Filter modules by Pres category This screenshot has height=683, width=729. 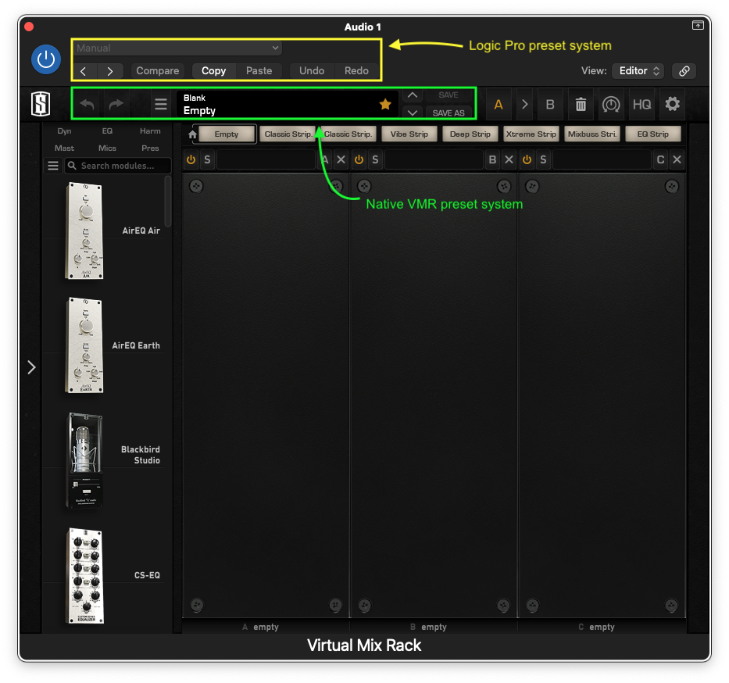click(x=150, y=148)
